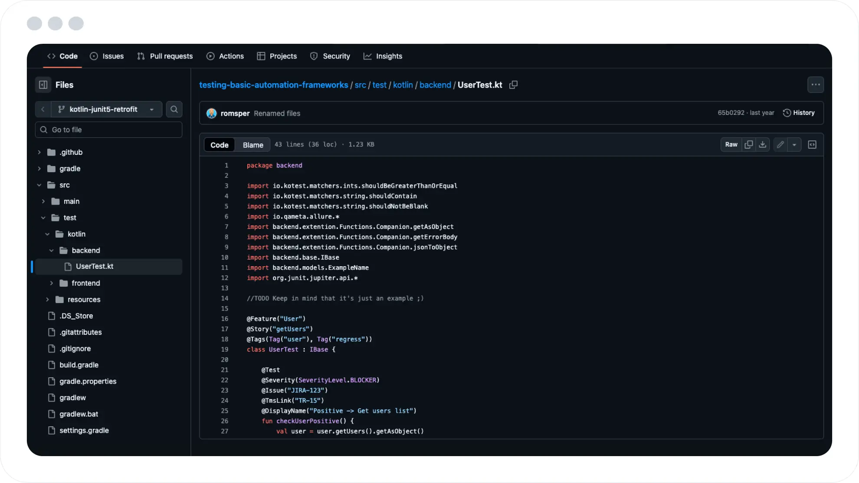Open the three-dots more options menu

click(x=815, y=85)
